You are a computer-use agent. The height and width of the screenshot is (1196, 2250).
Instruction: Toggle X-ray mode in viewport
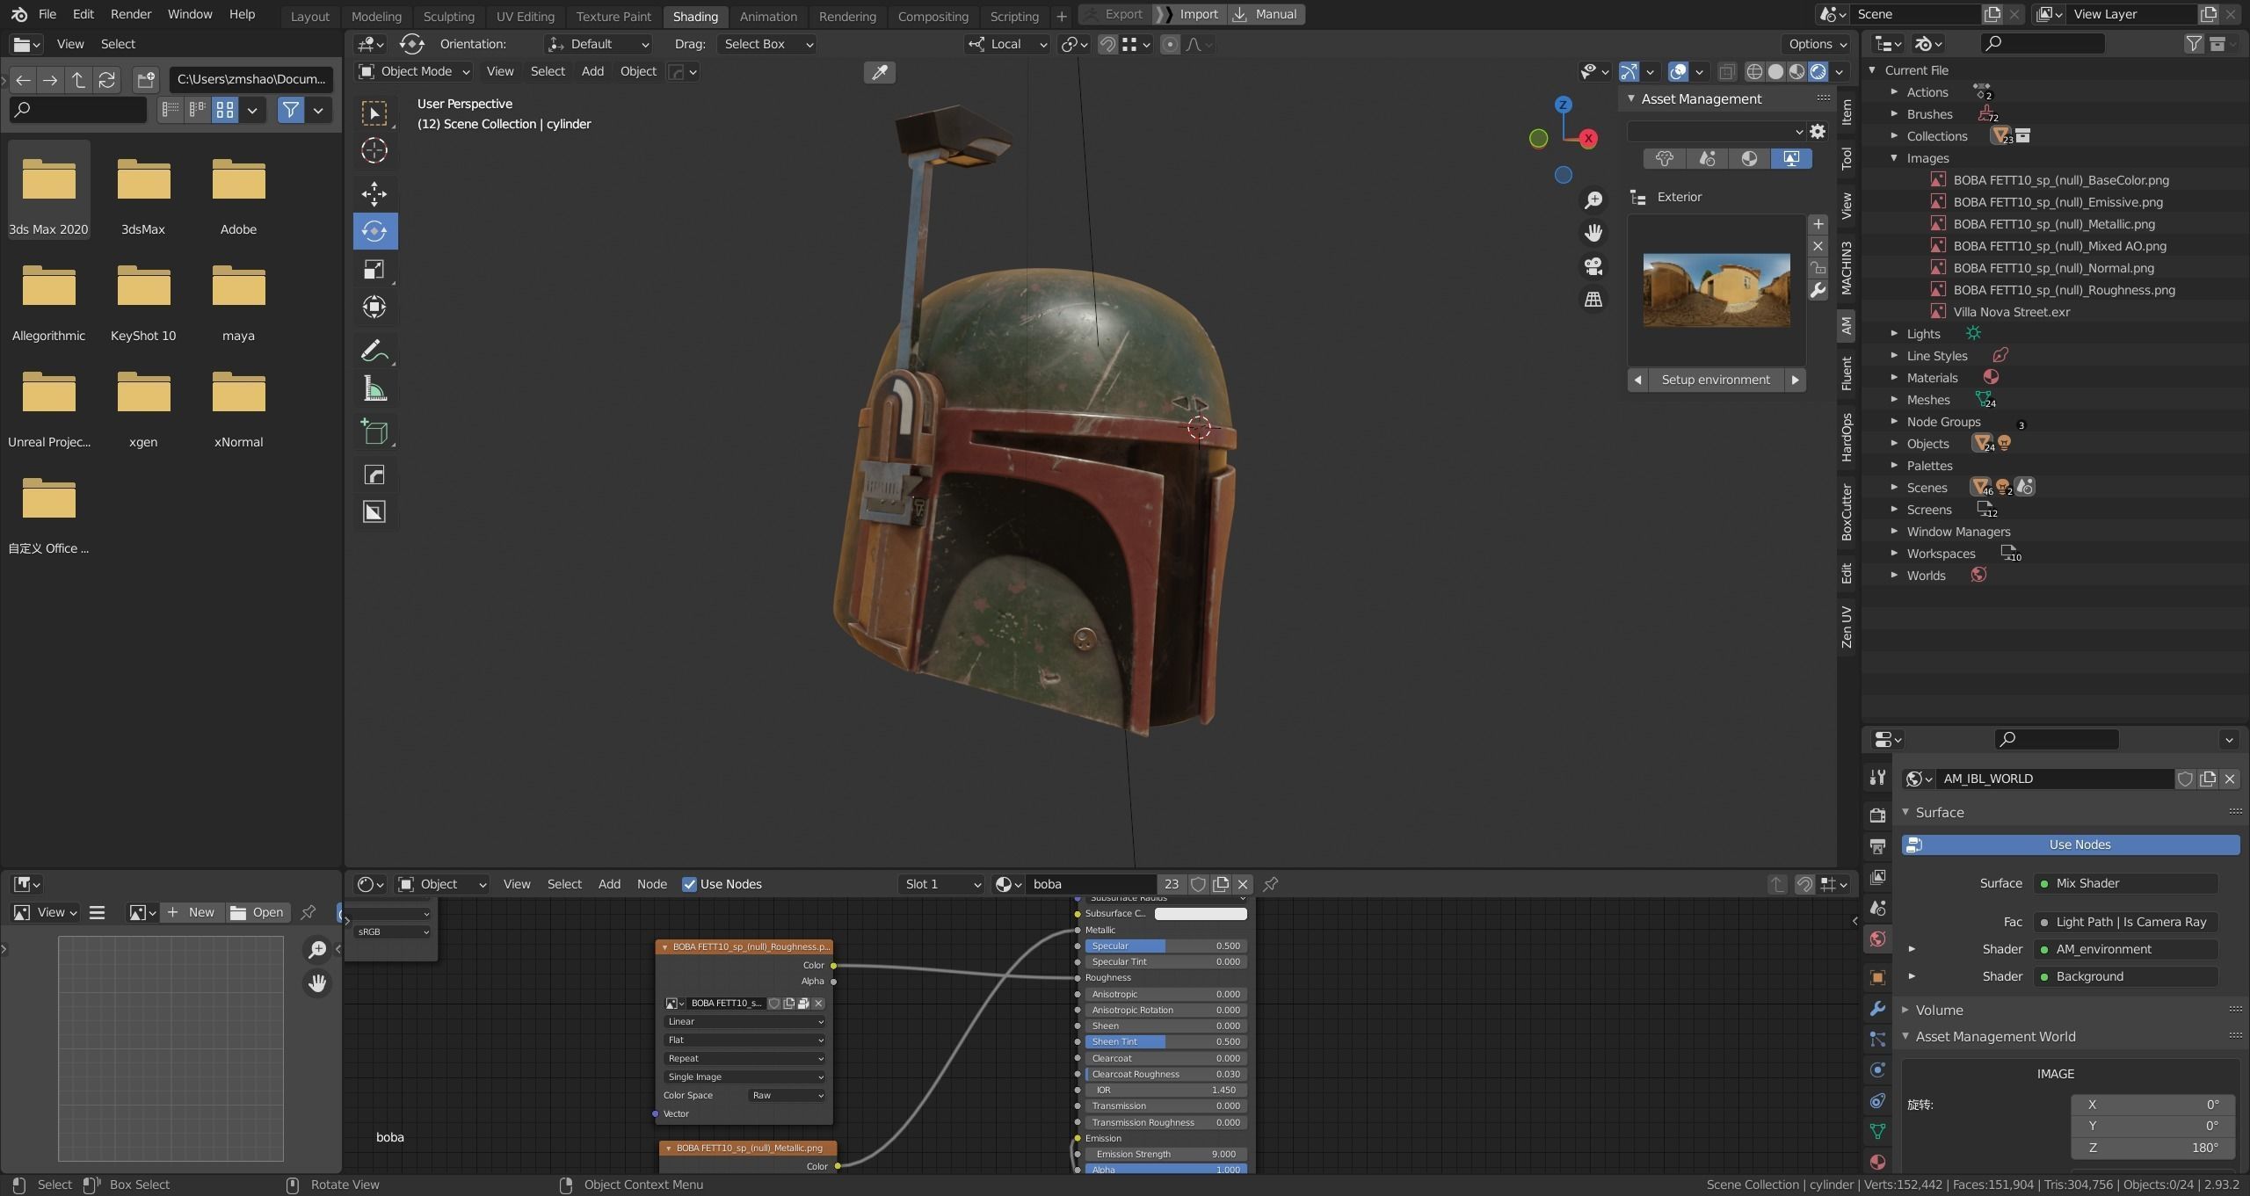(x=1727, y=71)
